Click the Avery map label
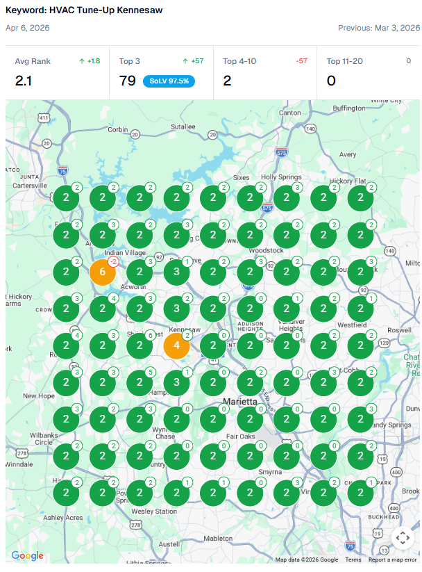Image resolution: width=422 pixels, height=572 pixels. coord(348,154)
